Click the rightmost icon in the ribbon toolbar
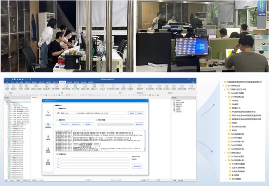Viewport: 269px width, 186px height. point(190,86)
